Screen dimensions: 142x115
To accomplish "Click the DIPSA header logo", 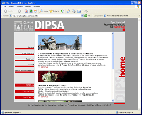I will coord(49,26).
